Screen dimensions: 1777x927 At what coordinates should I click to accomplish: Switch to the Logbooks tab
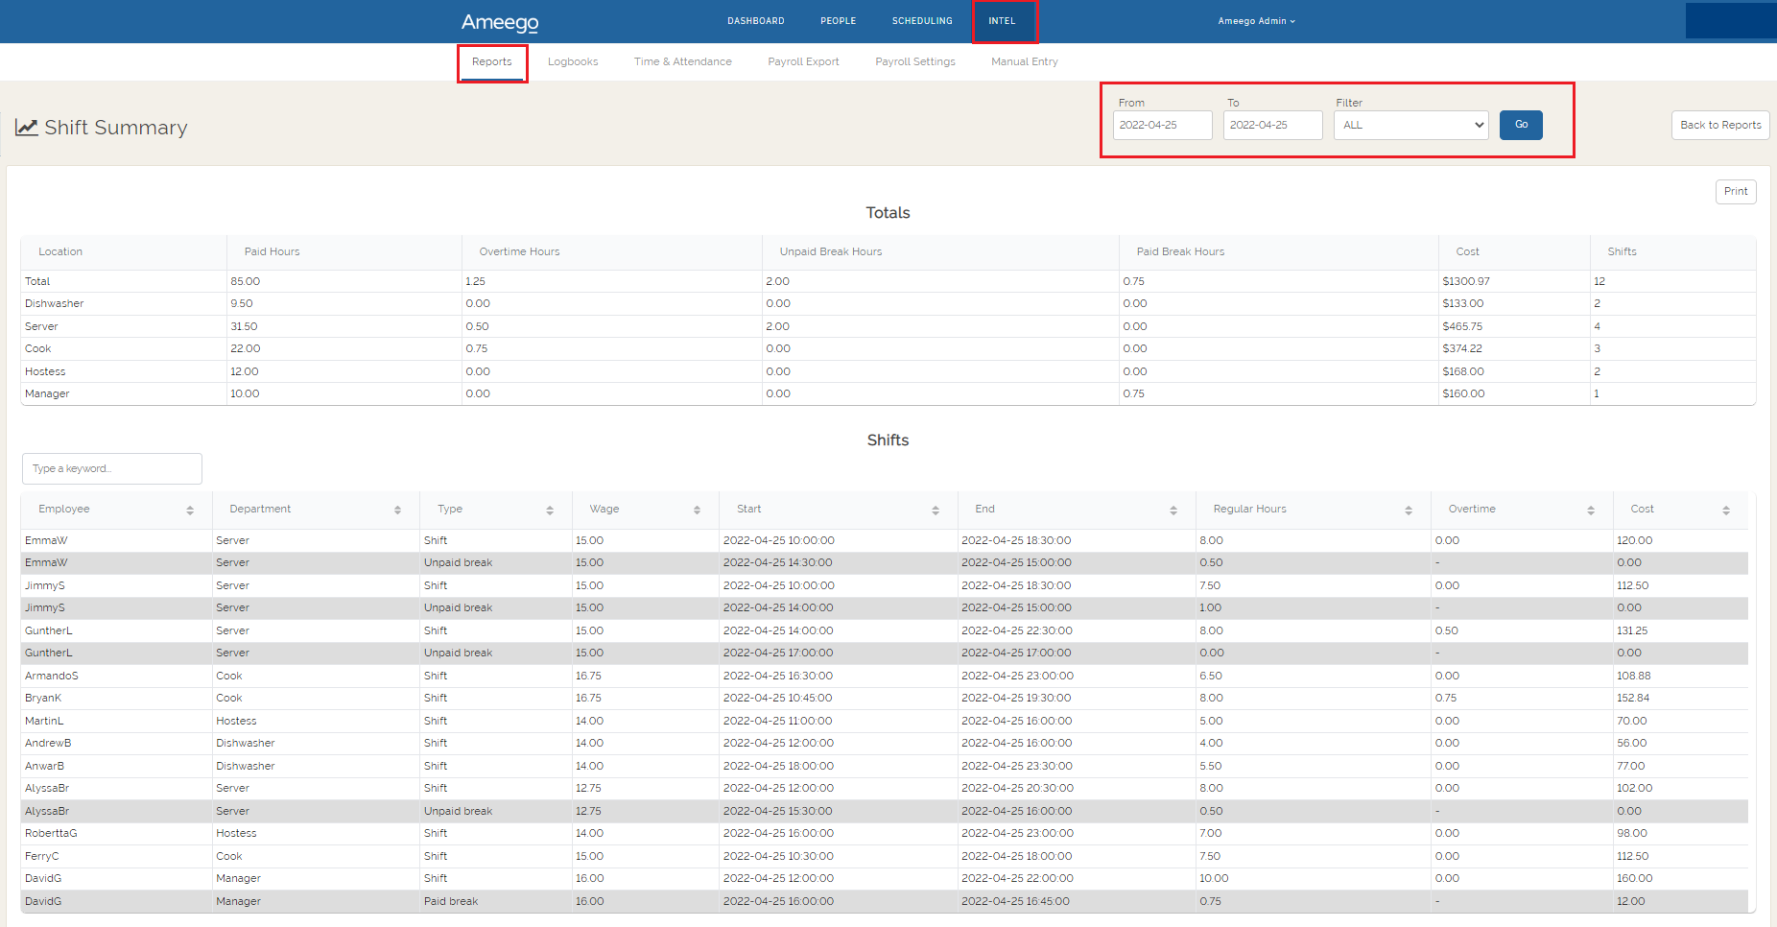coord(573,61)
